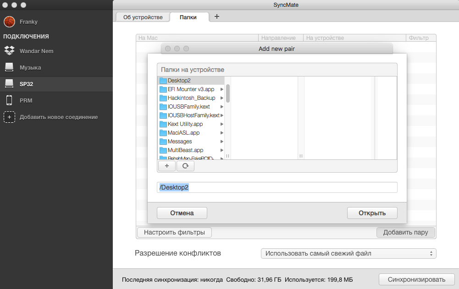Viewport: 459px width, 289px height.
Task: Select the Папки tab
Action: coord(188,17)
